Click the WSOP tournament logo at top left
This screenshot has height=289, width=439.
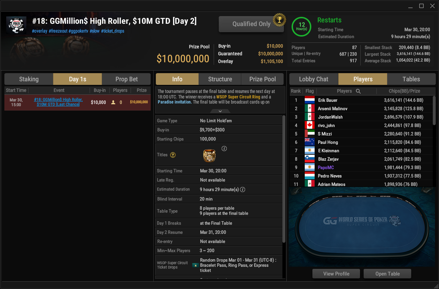tap(16, 25)
